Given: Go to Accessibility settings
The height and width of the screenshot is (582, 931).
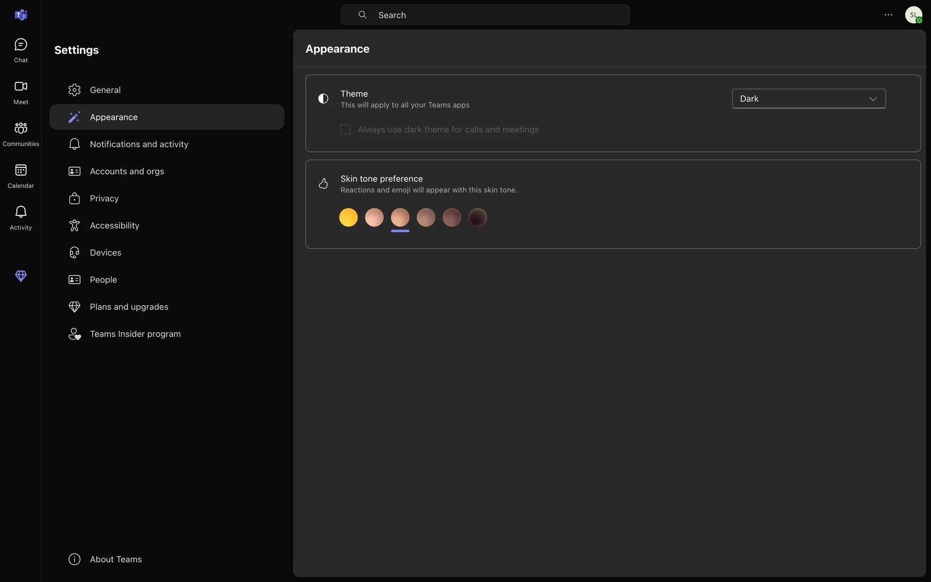Looking at the screenshot, I should coord(114,226).
